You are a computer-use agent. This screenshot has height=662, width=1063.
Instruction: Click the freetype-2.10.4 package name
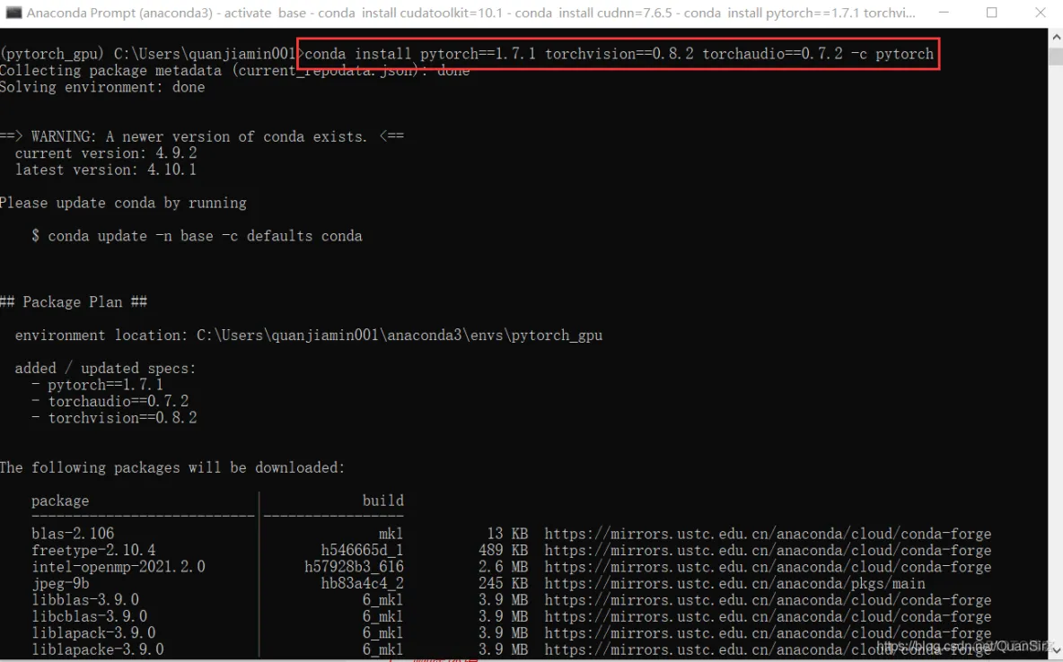[93, 550]
